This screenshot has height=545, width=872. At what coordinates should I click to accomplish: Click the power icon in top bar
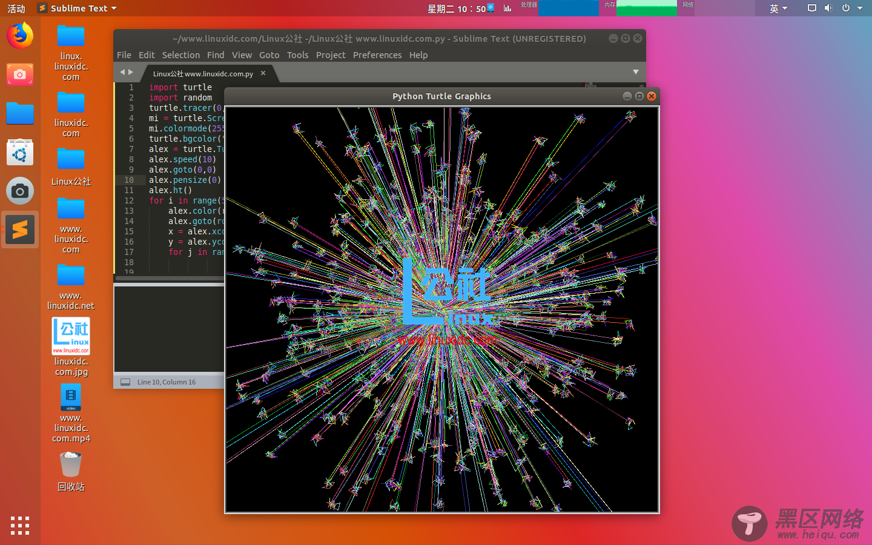846,8
